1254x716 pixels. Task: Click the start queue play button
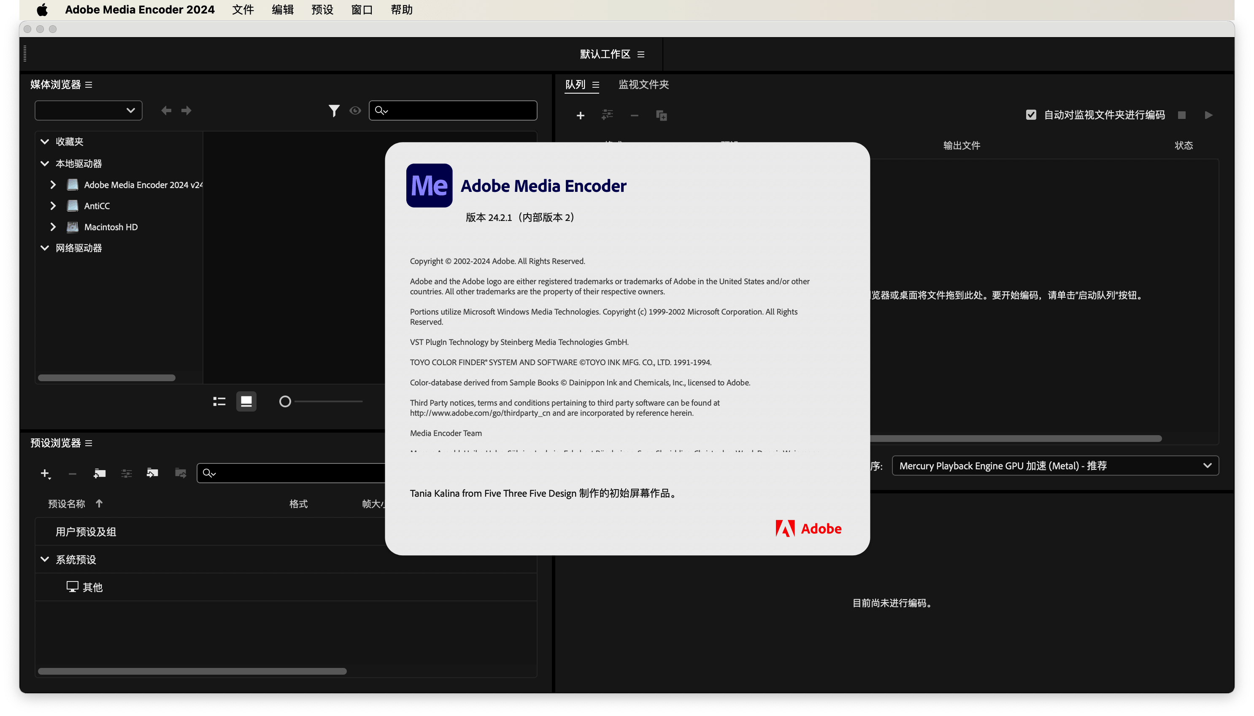(1208, 115)
